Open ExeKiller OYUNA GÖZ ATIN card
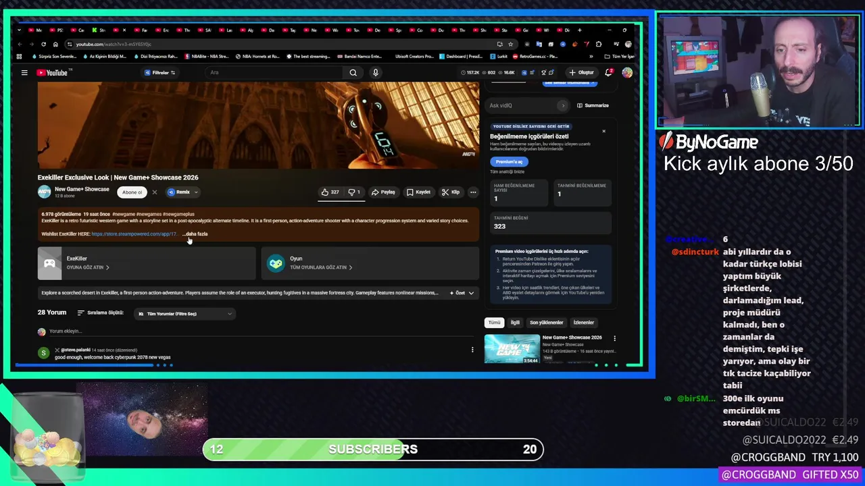The image size is (865, 486). [147, 263]
